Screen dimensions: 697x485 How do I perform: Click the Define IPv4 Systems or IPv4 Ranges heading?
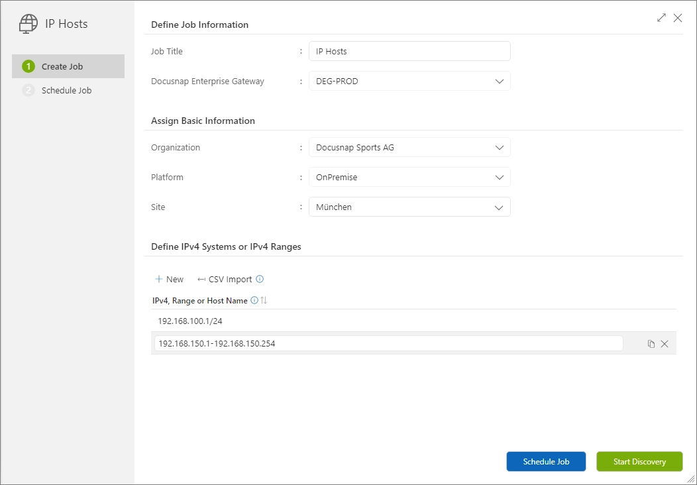click(226, 246)
